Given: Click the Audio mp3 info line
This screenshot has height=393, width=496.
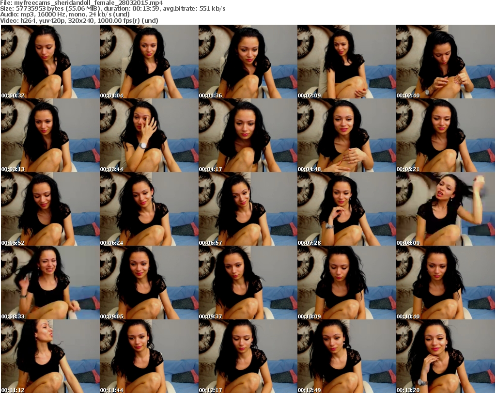Looking at the screenshot, I should pos(65,15).
